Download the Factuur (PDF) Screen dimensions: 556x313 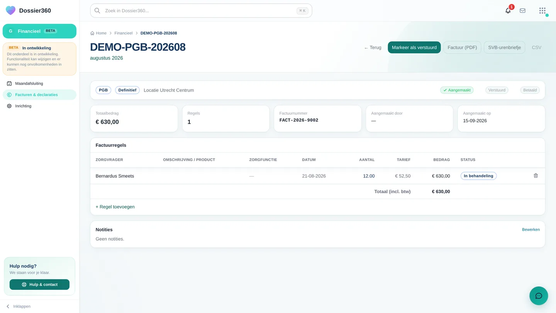tap(462, 48)
